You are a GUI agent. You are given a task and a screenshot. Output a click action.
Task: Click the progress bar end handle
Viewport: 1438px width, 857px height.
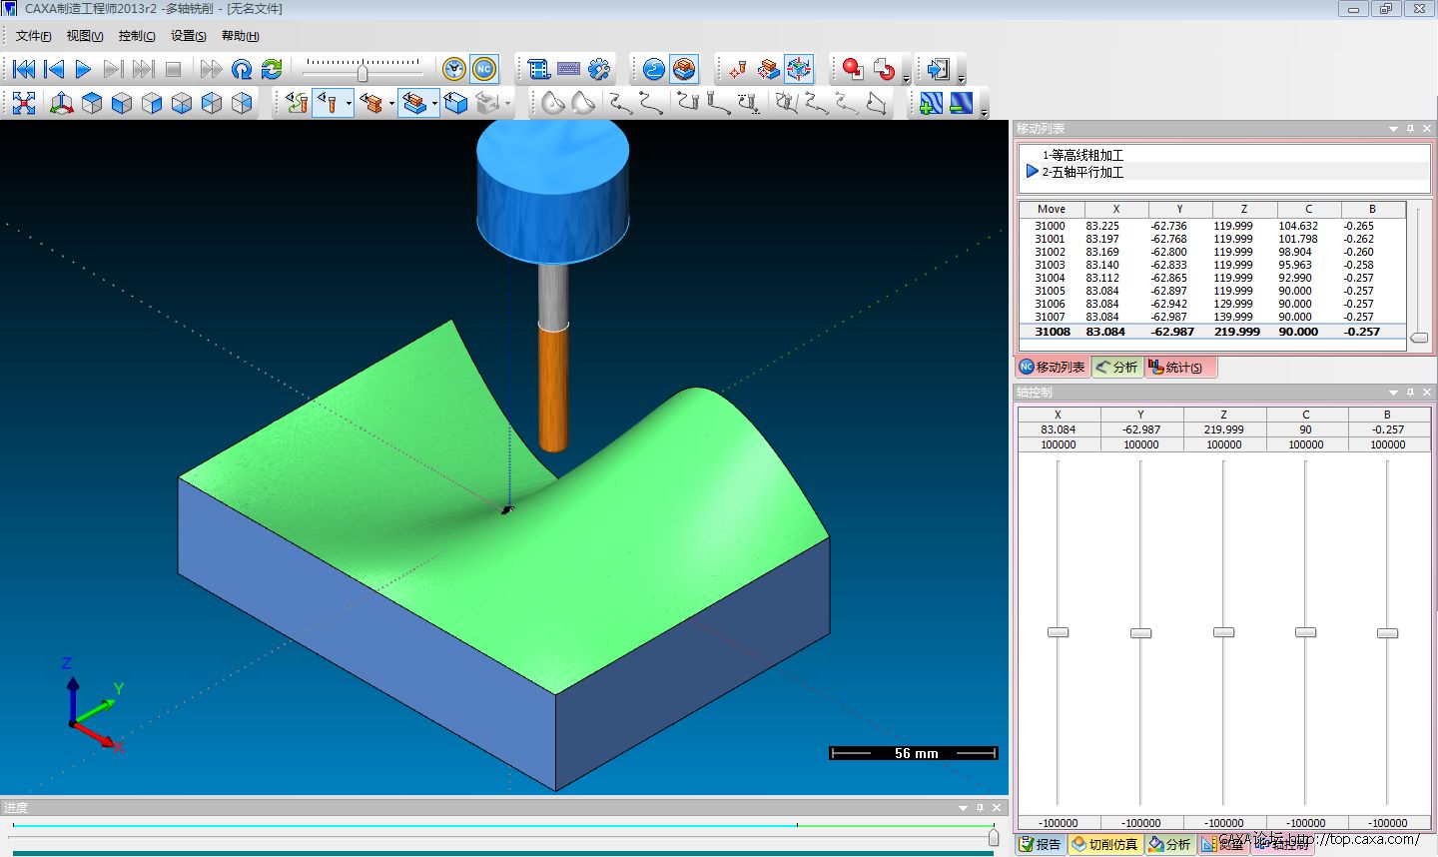[994, 837]
